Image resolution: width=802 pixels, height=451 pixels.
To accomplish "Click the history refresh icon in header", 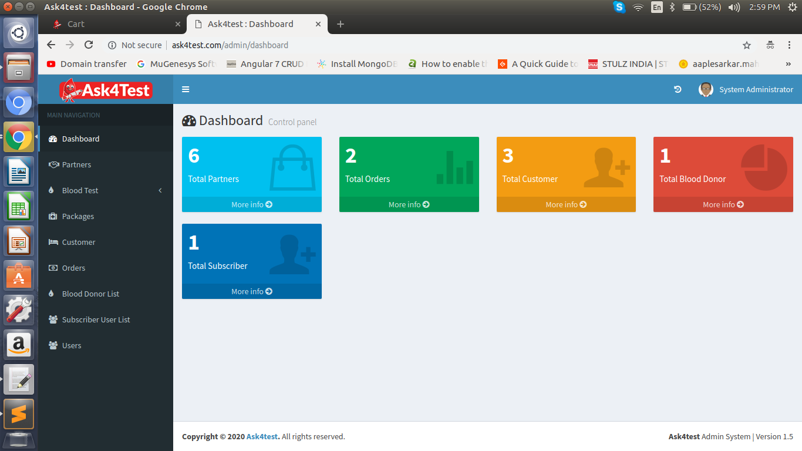I will click(678, 89).
